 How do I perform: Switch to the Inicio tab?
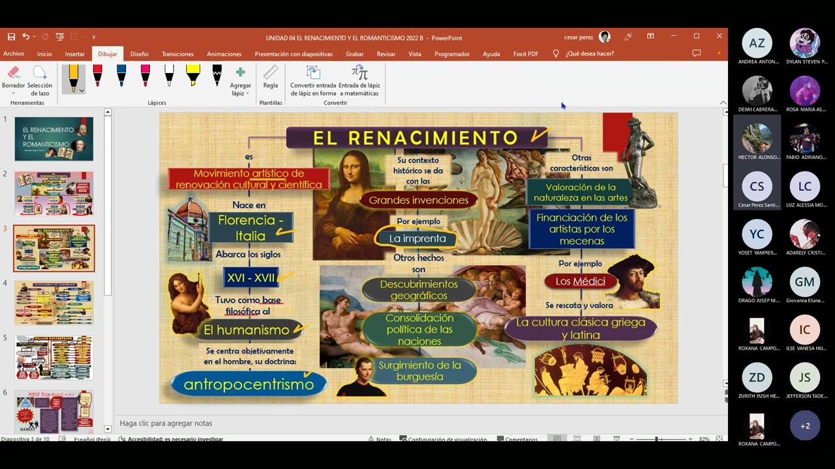tap(44, 54)
